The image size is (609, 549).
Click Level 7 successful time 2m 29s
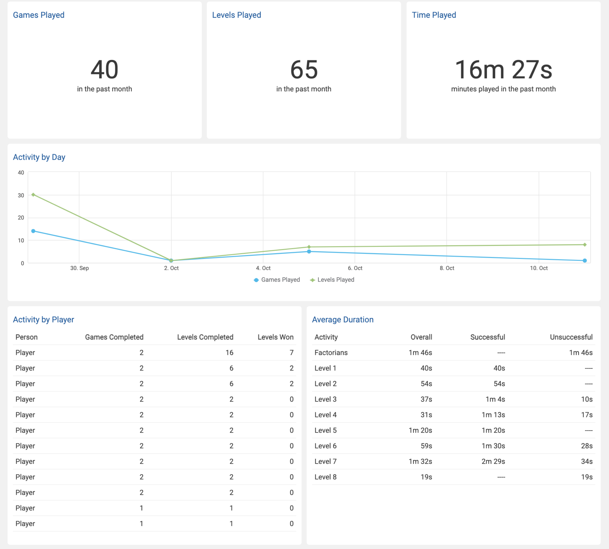tap(493, 461)
